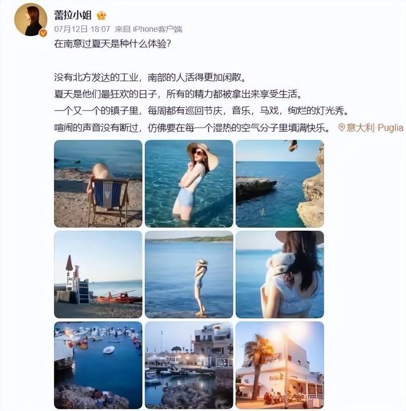Open the cliff diving sea photo
406x411 pixels.
click(280, 184)
